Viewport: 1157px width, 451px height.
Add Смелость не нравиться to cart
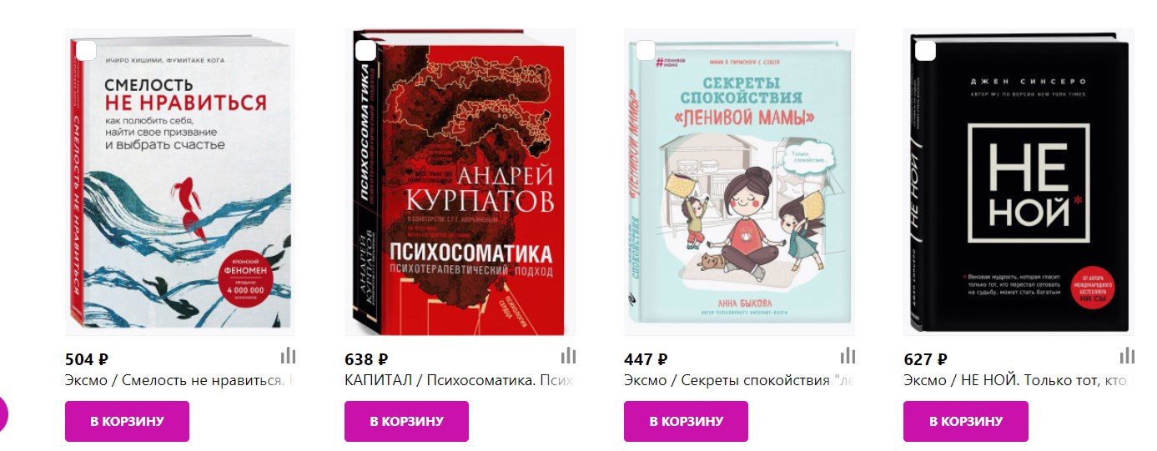click(x=127, y=421)
